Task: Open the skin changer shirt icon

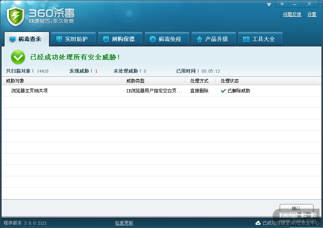Action: 269,4
